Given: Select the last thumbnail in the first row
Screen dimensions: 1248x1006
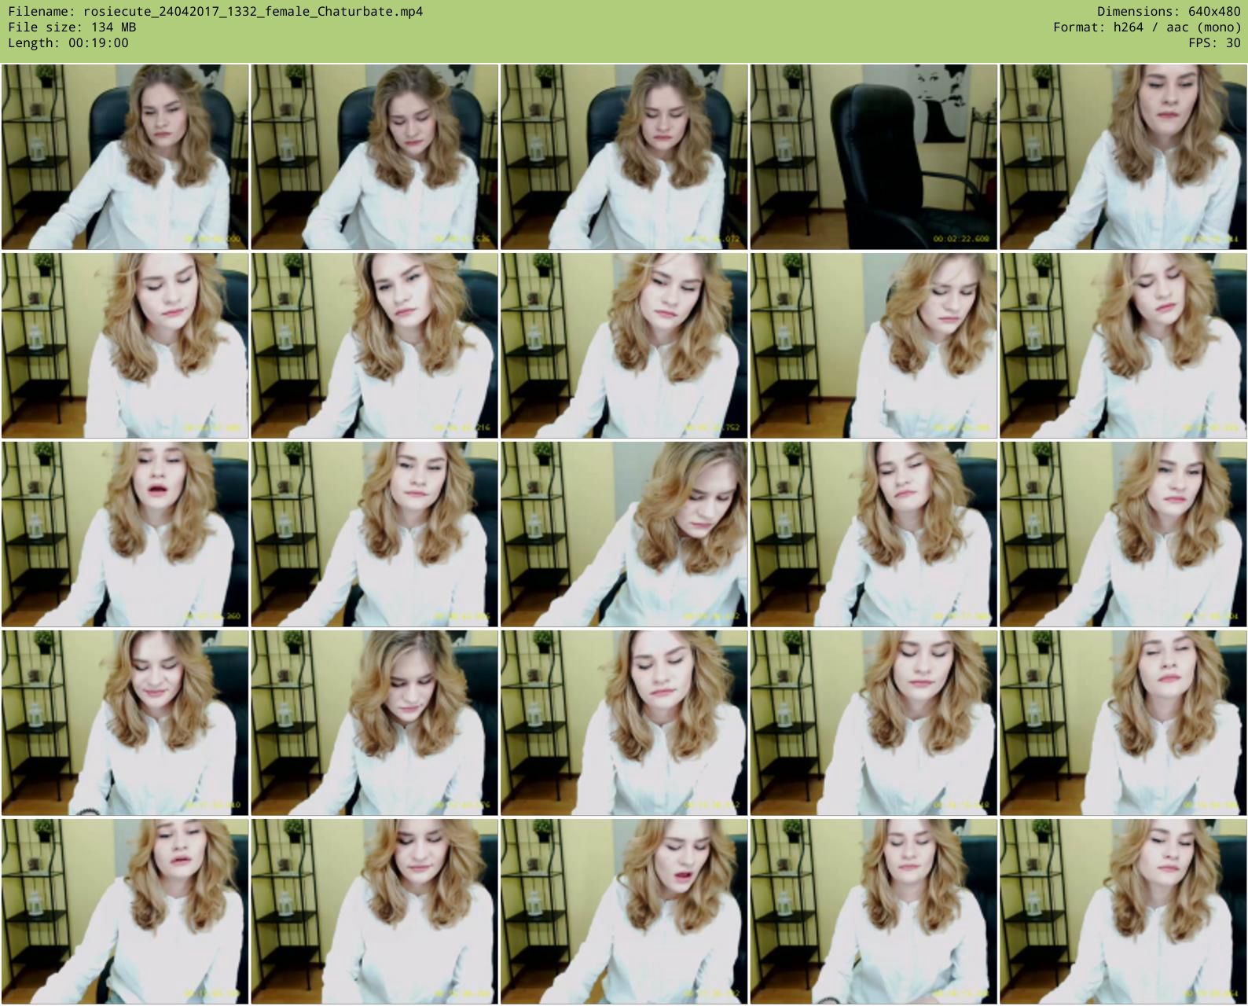Looking at the screenshot, I should click(x=1123, y=157).
